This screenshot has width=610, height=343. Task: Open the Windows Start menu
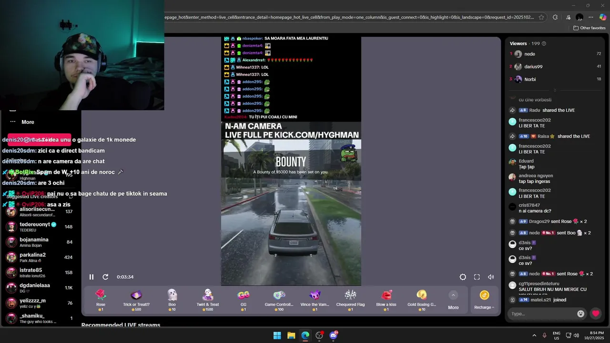click(277, 335)
